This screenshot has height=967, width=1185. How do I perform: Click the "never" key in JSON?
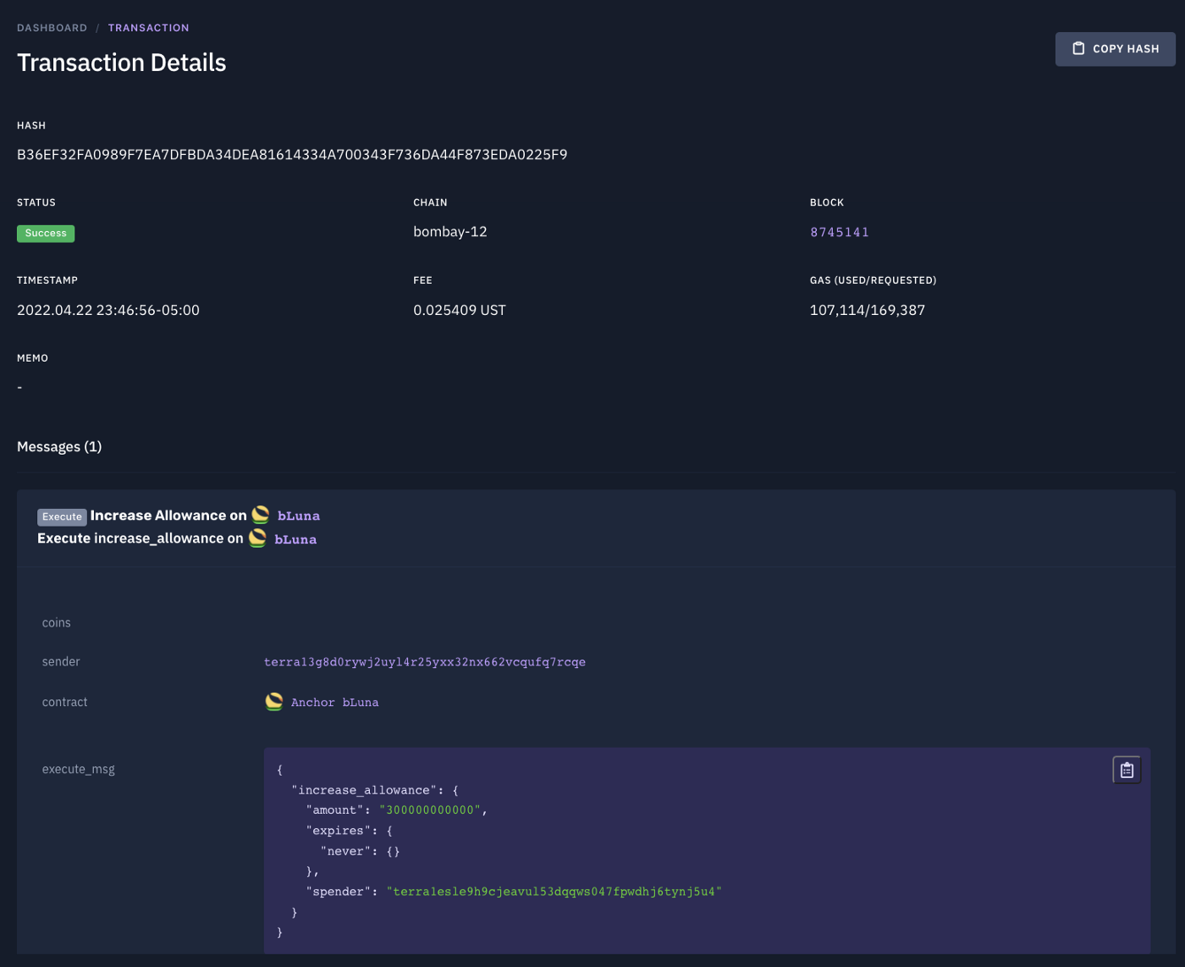coord(346,851)
